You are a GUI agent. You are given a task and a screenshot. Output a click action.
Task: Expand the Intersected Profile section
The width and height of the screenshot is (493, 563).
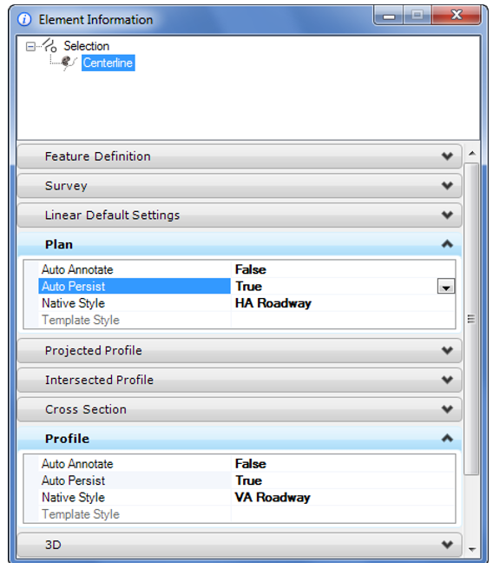[x=240, y=380]
